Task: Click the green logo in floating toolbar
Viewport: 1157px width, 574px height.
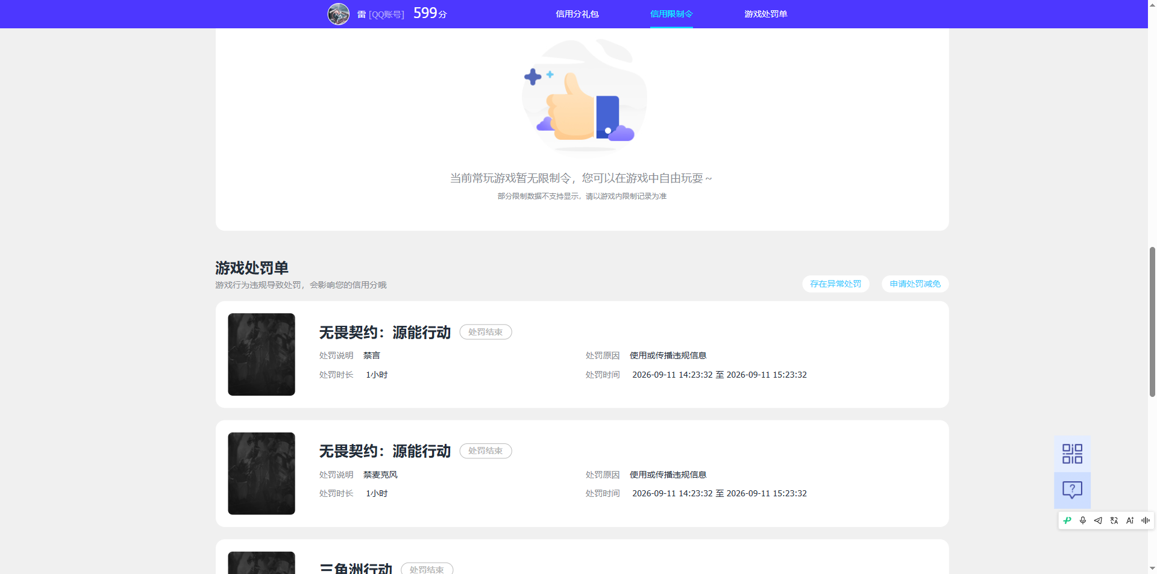Action: coord(1067,520)
